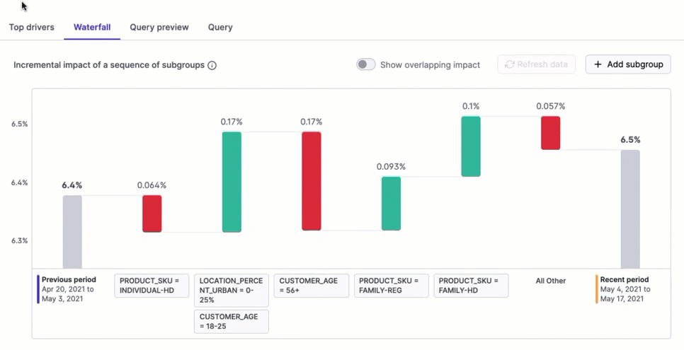The image size is (684, 350).
Task: Toggle Show overlapping impact switch
Action: click(x=365, y=64)
